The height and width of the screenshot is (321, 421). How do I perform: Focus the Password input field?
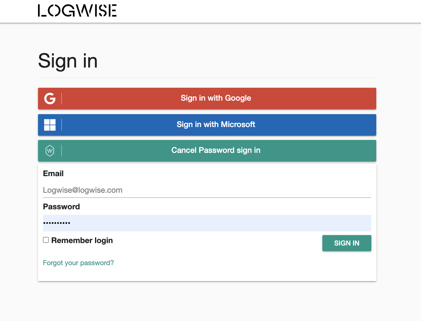(207, 223)
